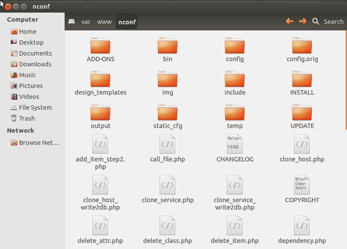Viewport: 347px width, 249px height.
Task: Open File System in the sidebar
Action: click(x=35, y=108)
